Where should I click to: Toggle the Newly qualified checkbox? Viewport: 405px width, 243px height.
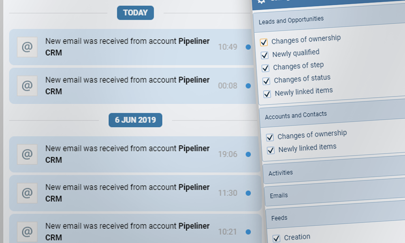click(264, 55)
